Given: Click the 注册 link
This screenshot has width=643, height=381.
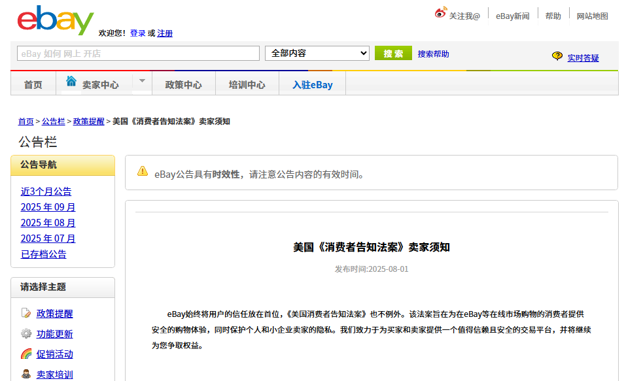Looking at the screenshot, I should pos(165,33).
